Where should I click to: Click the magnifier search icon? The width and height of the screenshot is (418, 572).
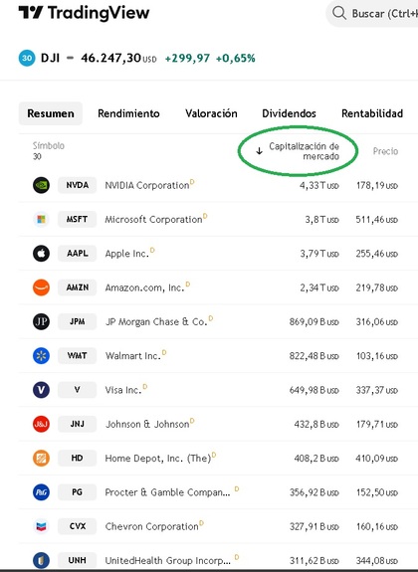point(339,13)
